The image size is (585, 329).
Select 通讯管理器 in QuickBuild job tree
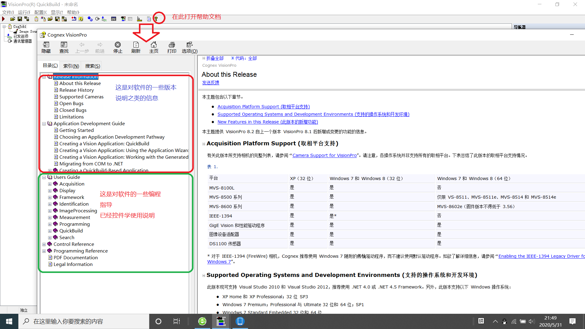23,41
